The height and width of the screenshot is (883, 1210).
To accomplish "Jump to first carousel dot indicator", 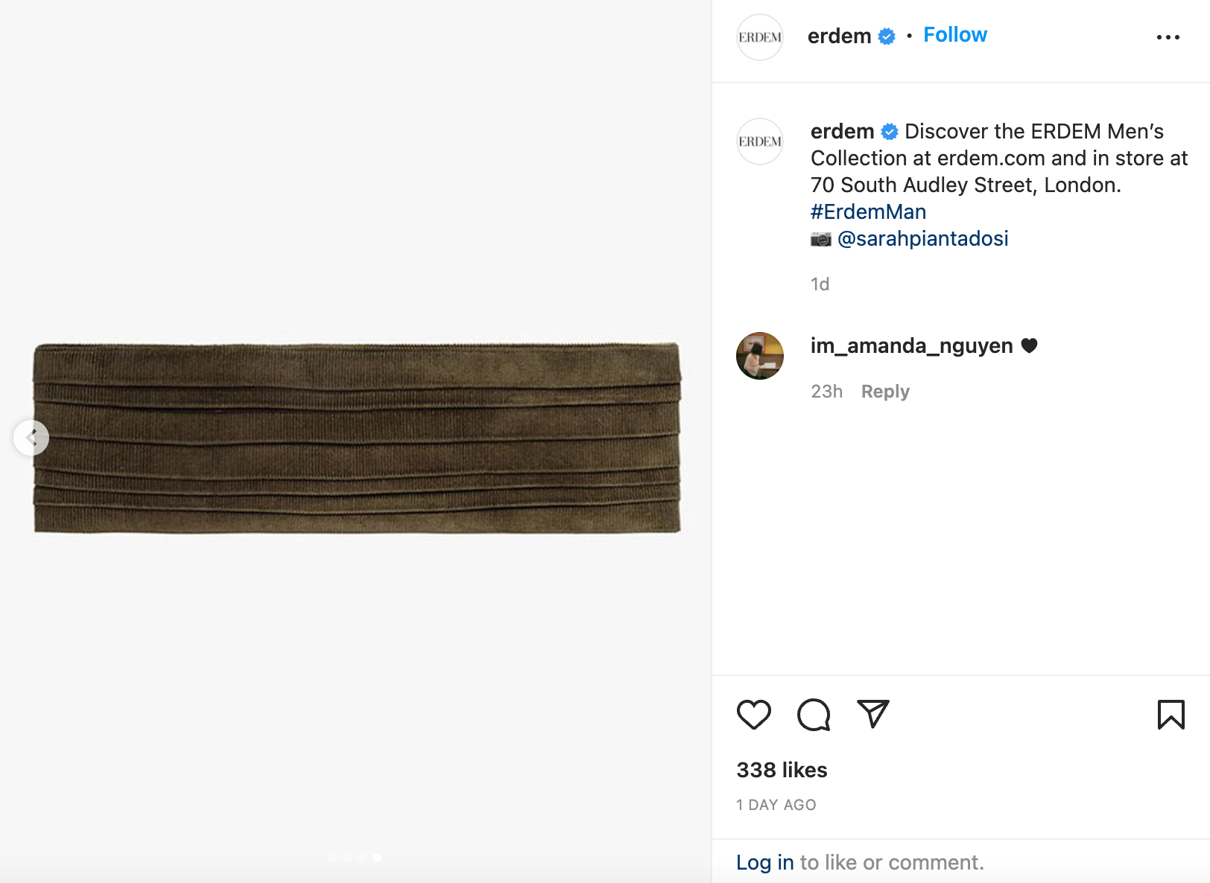I will (x=332, y=858).
